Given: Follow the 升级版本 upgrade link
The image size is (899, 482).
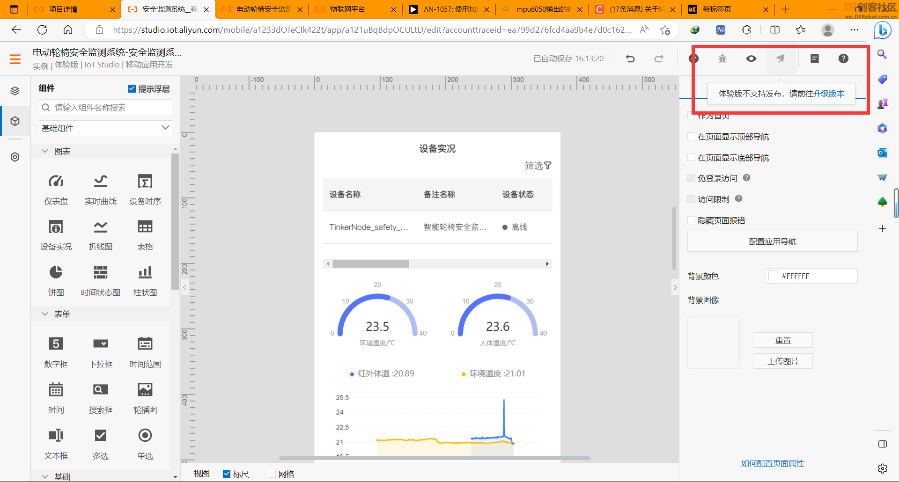Looking at the screenshot, I should 828,94.
